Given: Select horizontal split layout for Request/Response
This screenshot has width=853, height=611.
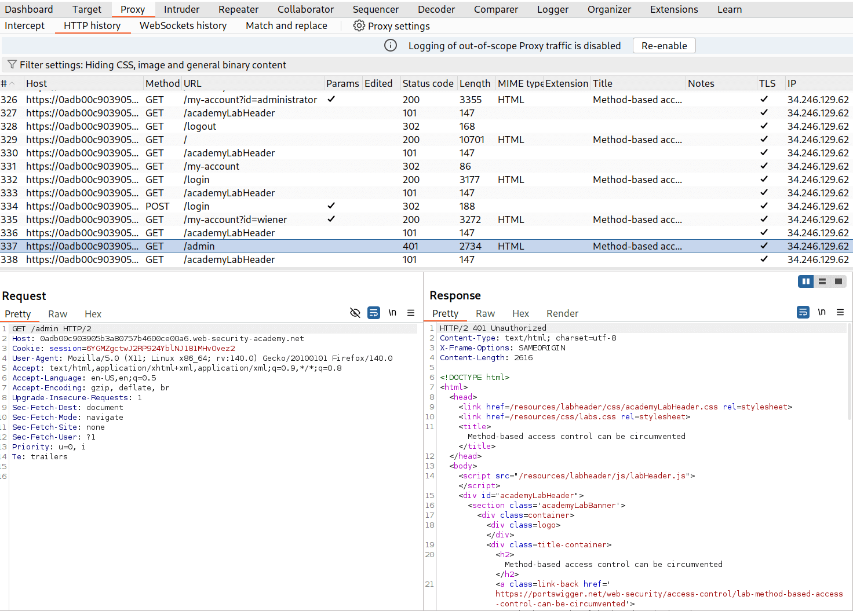Looking at the screenshot, I should pyautogui.click(x=822, y=281).
